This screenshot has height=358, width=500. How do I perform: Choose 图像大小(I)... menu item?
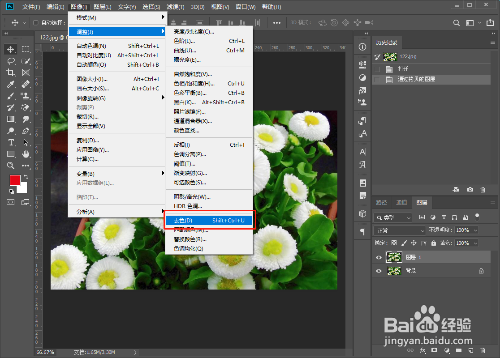(116, 79)
